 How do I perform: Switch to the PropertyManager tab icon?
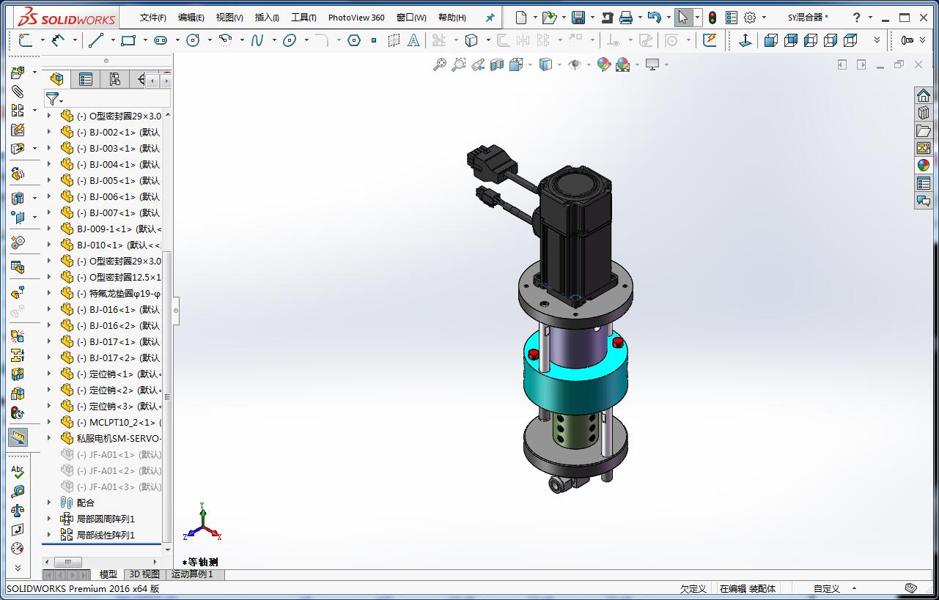(x=86, y=79)
